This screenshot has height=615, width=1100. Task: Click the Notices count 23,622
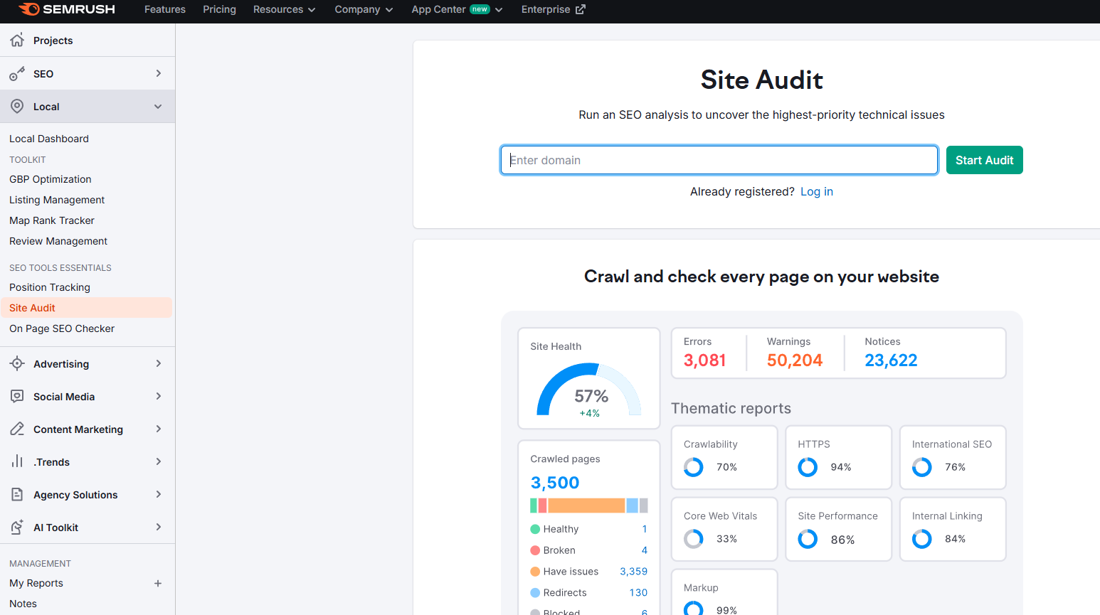point(891,360)
